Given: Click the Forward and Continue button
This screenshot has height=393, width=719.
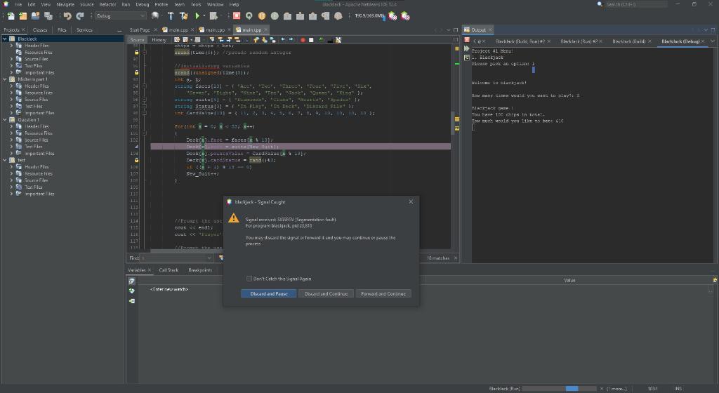Looking at the screenshot, I should click(383, 293).
